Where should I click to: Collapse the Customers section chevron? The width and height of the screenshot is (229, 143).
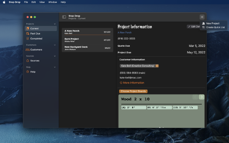coord(55,45)
